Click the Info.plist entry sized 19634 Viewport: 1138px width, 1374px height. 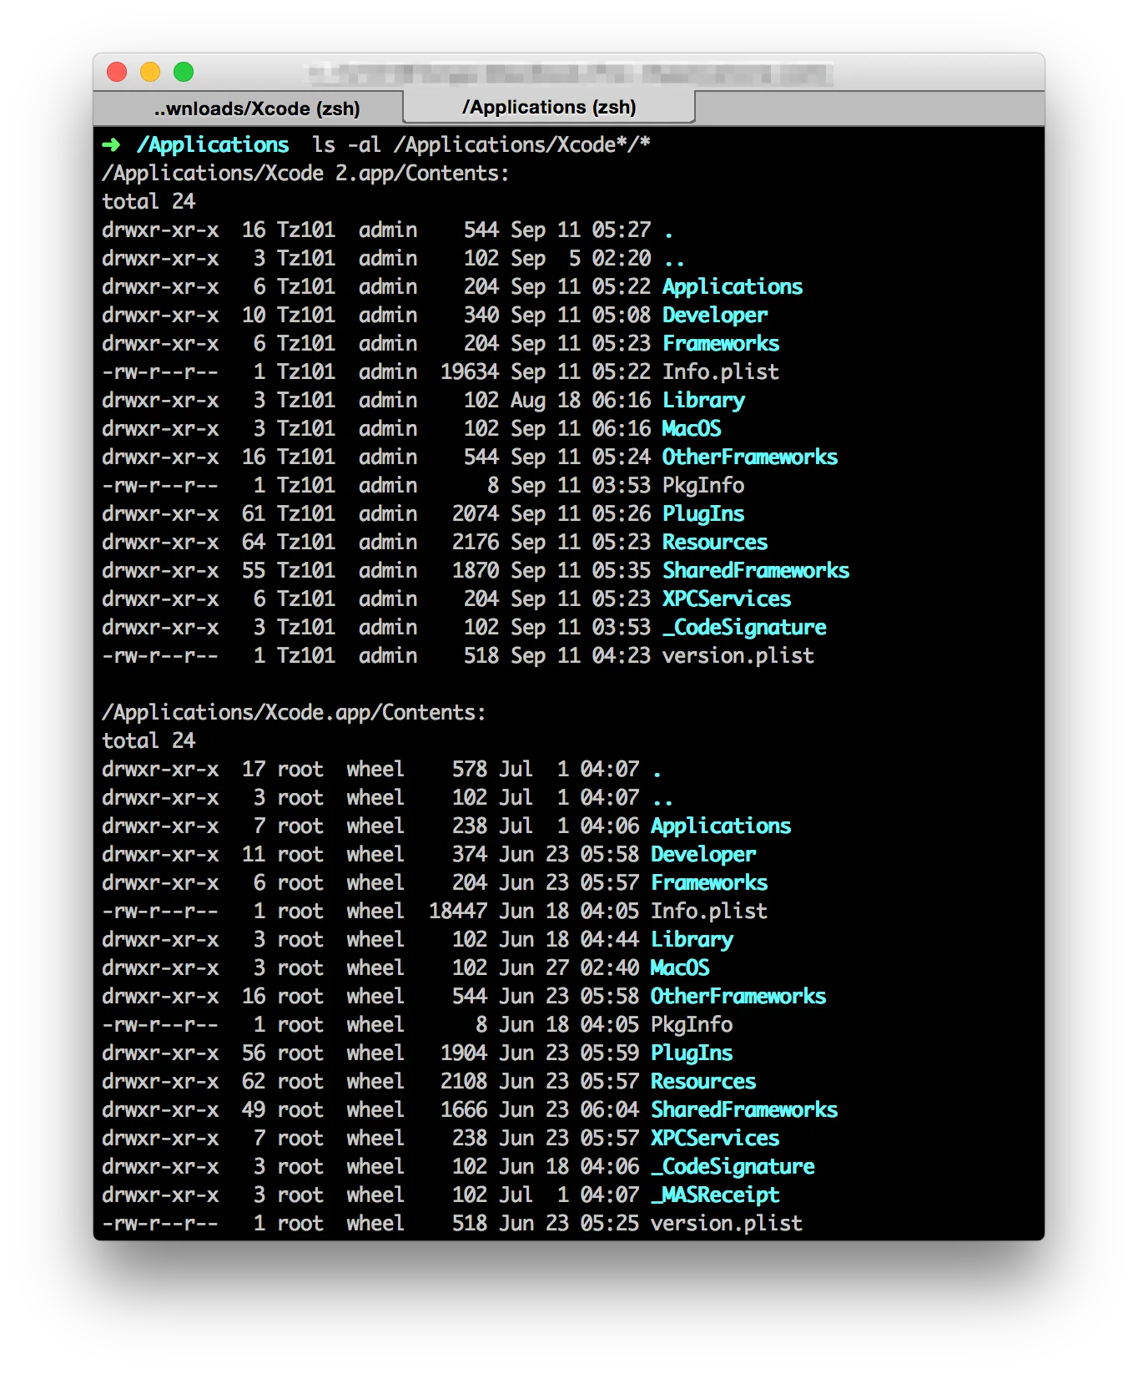(x=720, y=372)
